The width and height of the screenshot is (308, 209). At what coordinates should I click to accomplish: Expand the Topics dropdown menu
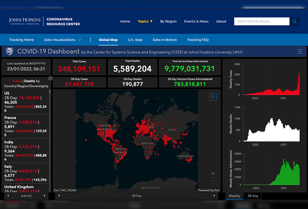coord(145,21)
